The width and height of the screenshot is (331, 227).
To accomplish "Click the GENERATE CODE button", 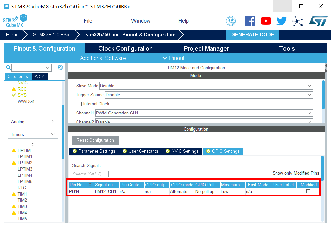I will 253,35.
